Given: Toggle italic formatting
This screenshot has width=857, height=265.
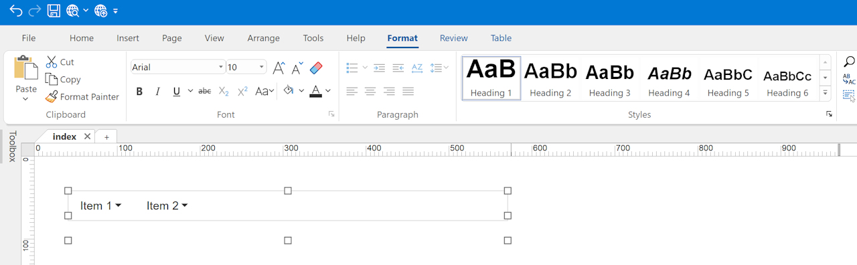Looking at the screenshot, I should pyautogui.click(x=158, y=92).
